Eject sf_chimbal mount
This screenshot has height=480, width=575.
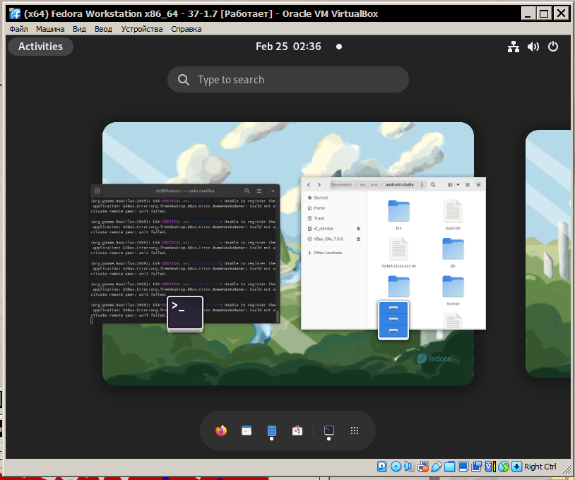[358, 229]
